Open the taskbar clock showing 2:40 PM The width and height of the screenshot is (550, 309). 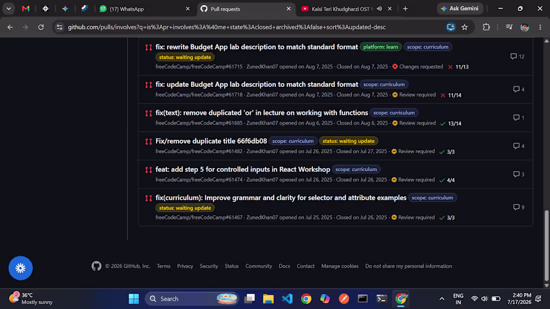tap(519, 299)
